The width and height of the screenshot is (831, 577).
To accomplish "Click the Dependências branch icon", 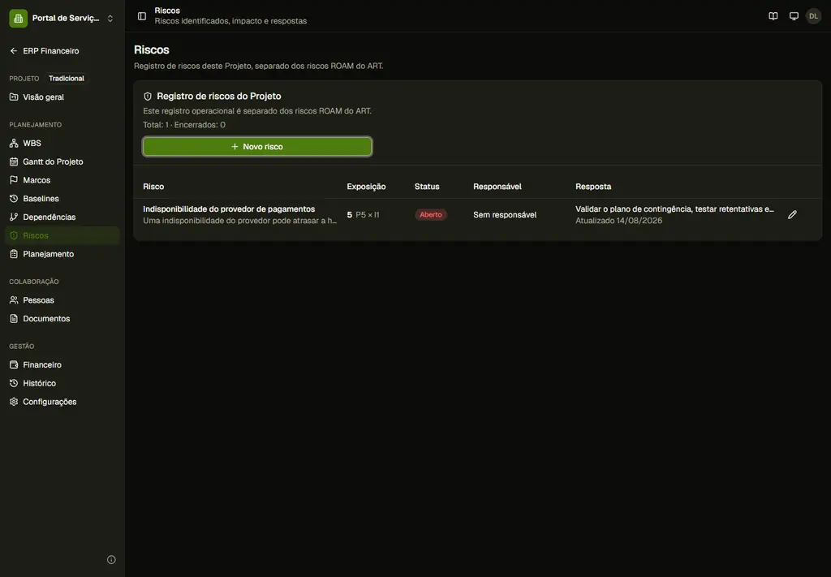I will [14, 217].
